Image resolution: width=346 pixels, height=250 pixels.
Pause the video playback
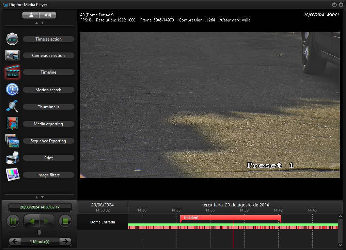pyautogui.click(x=13, y=221)
